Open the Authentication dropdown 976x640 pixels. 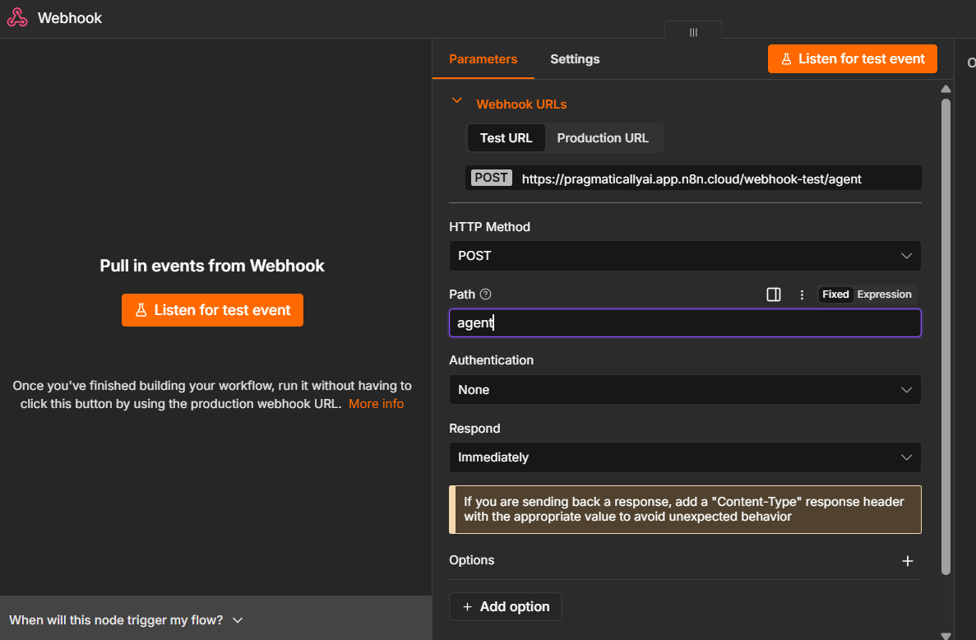coord(685,390)
